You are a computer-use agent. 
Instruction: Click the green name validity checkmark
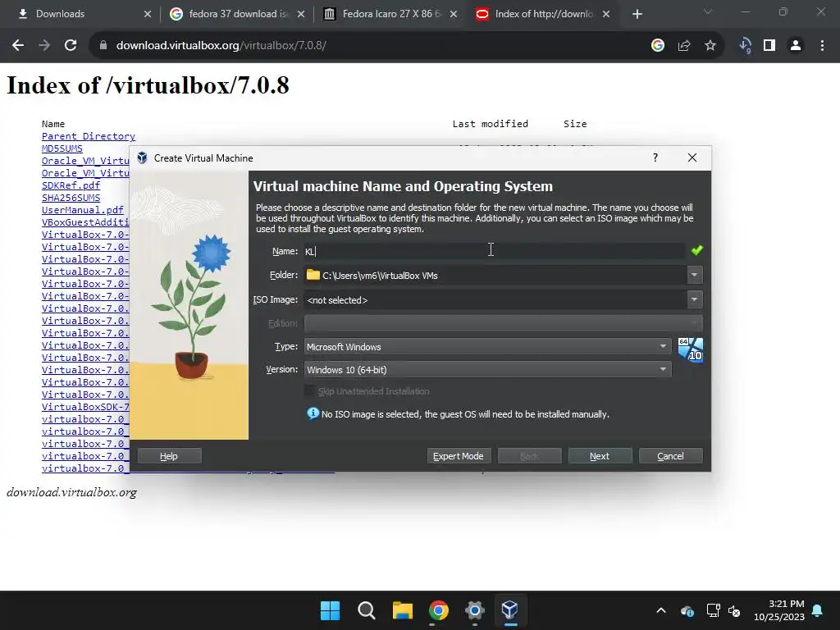point(697,250)
